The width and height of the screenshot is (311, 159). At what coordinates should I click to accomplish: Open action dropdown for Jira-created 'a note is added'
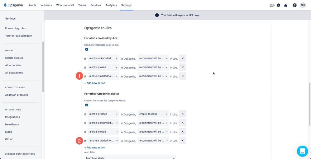(153, 76)
